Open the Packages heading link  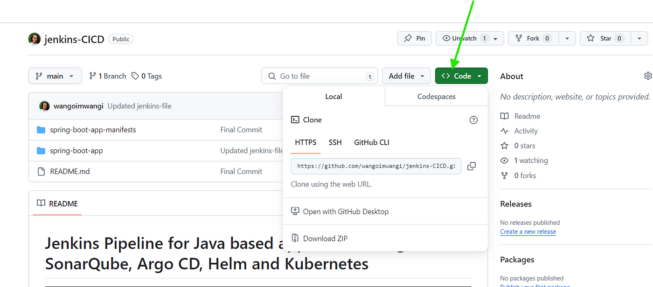(517, 260)
